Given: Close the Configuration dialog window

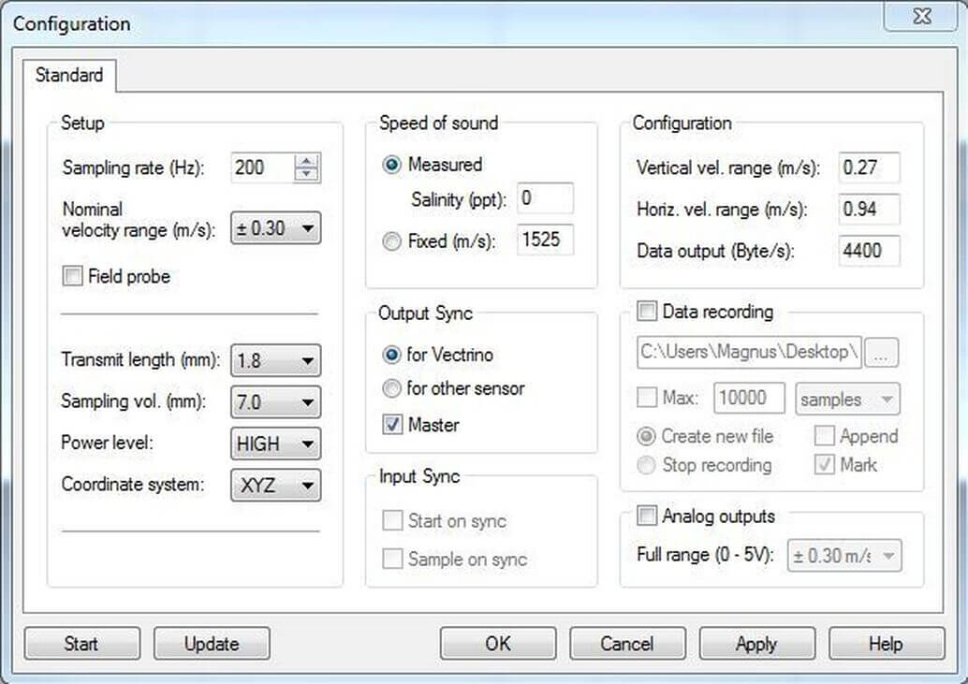Looking at the screenshot, I should tap(922, 16).
